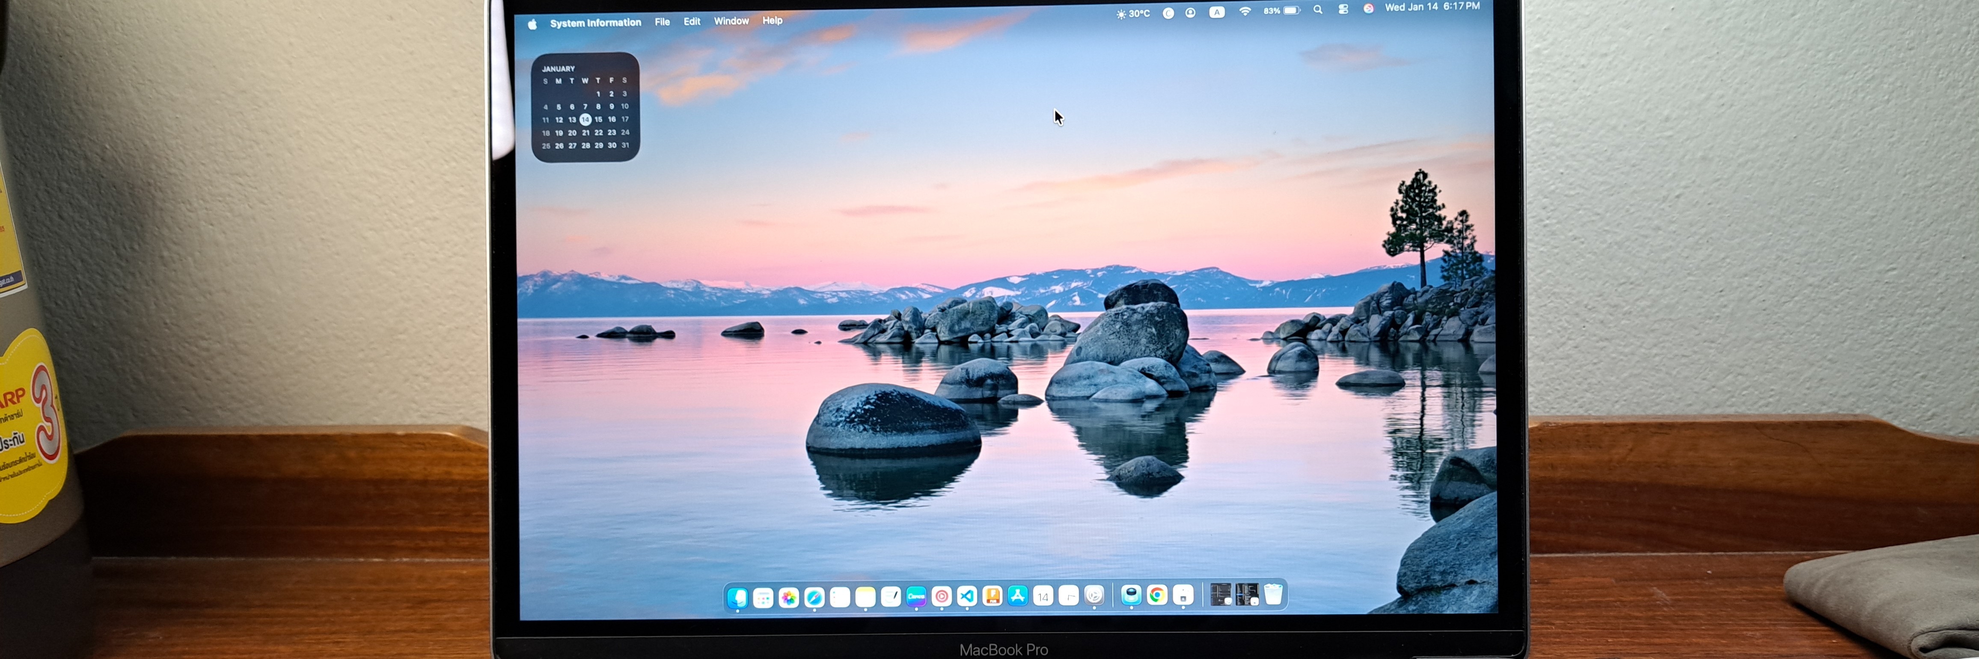
Task: Select highlighted day 14 in calendar widget
Action: [x=585, y=119]
